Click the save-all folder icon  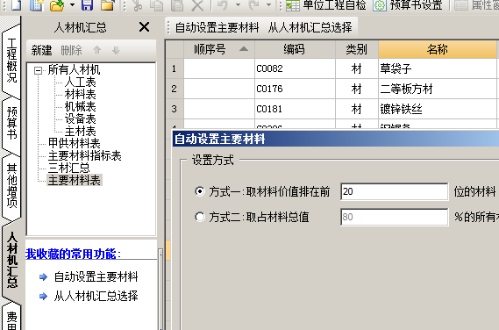coord(108,4)
